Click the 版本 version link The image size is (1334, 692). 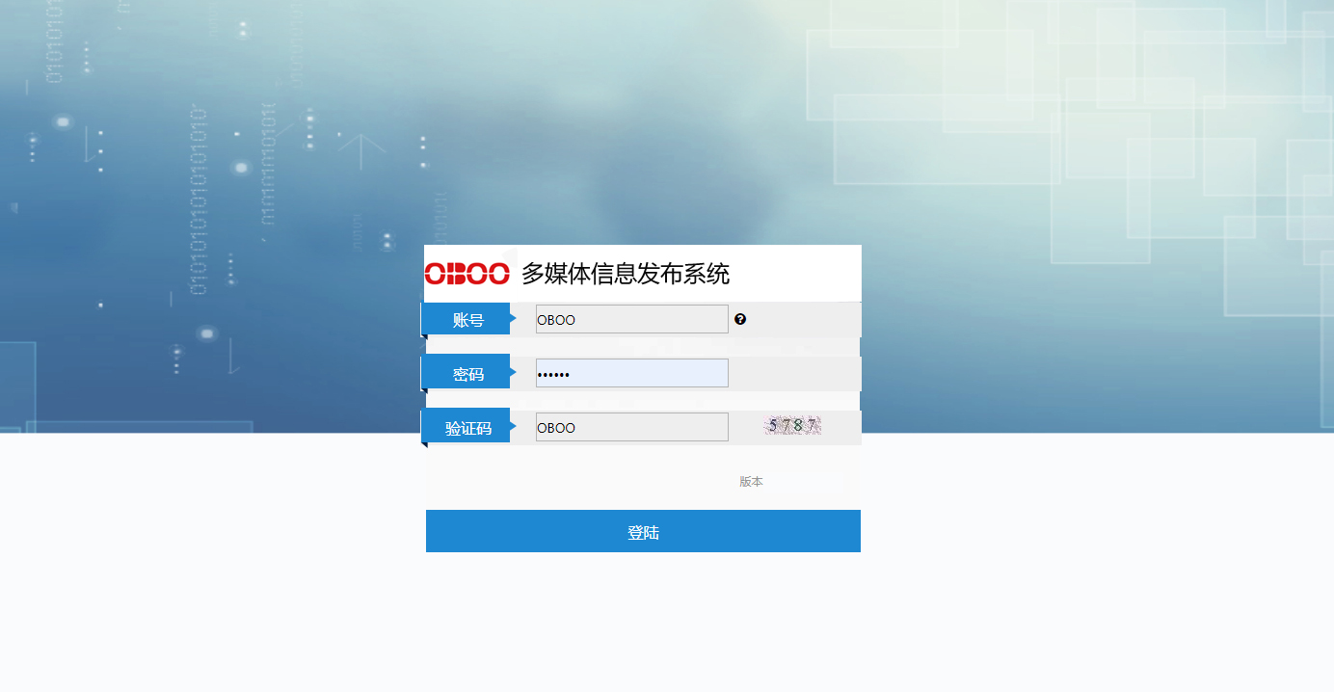pyautogui.click(x=751, y=481)
